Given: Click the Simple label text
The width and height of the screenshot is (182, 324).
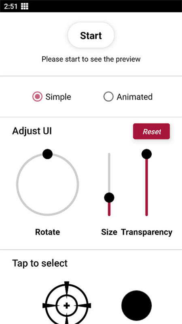Looking at the screenshot, I should 58,97.
